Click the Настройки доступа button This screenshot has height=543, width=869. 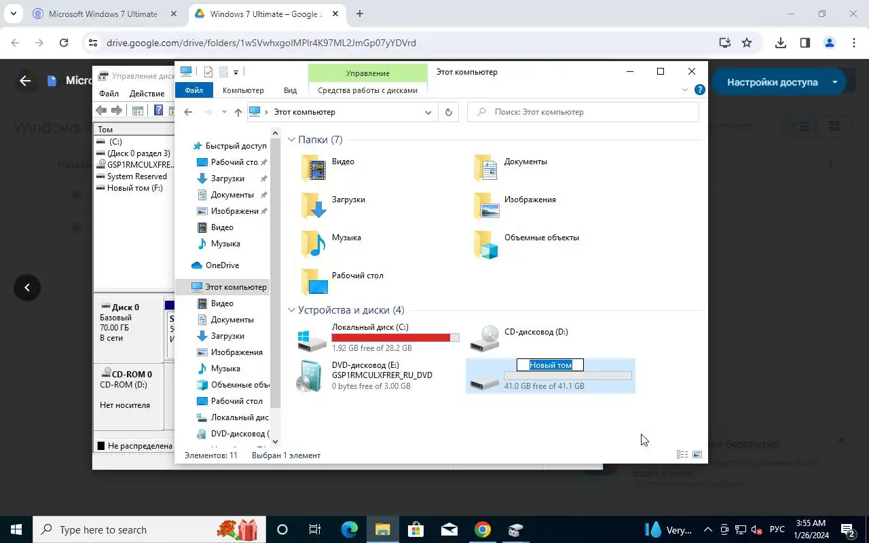(772, 82)
